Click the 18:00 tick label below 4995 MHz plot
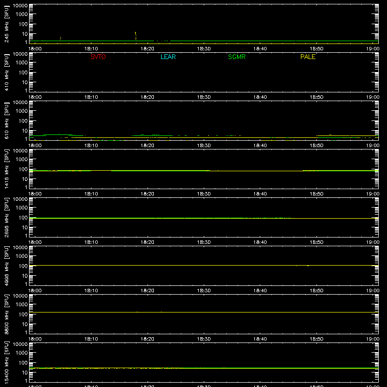The width and height of the screenshot is (387, 387). [35, 291]
